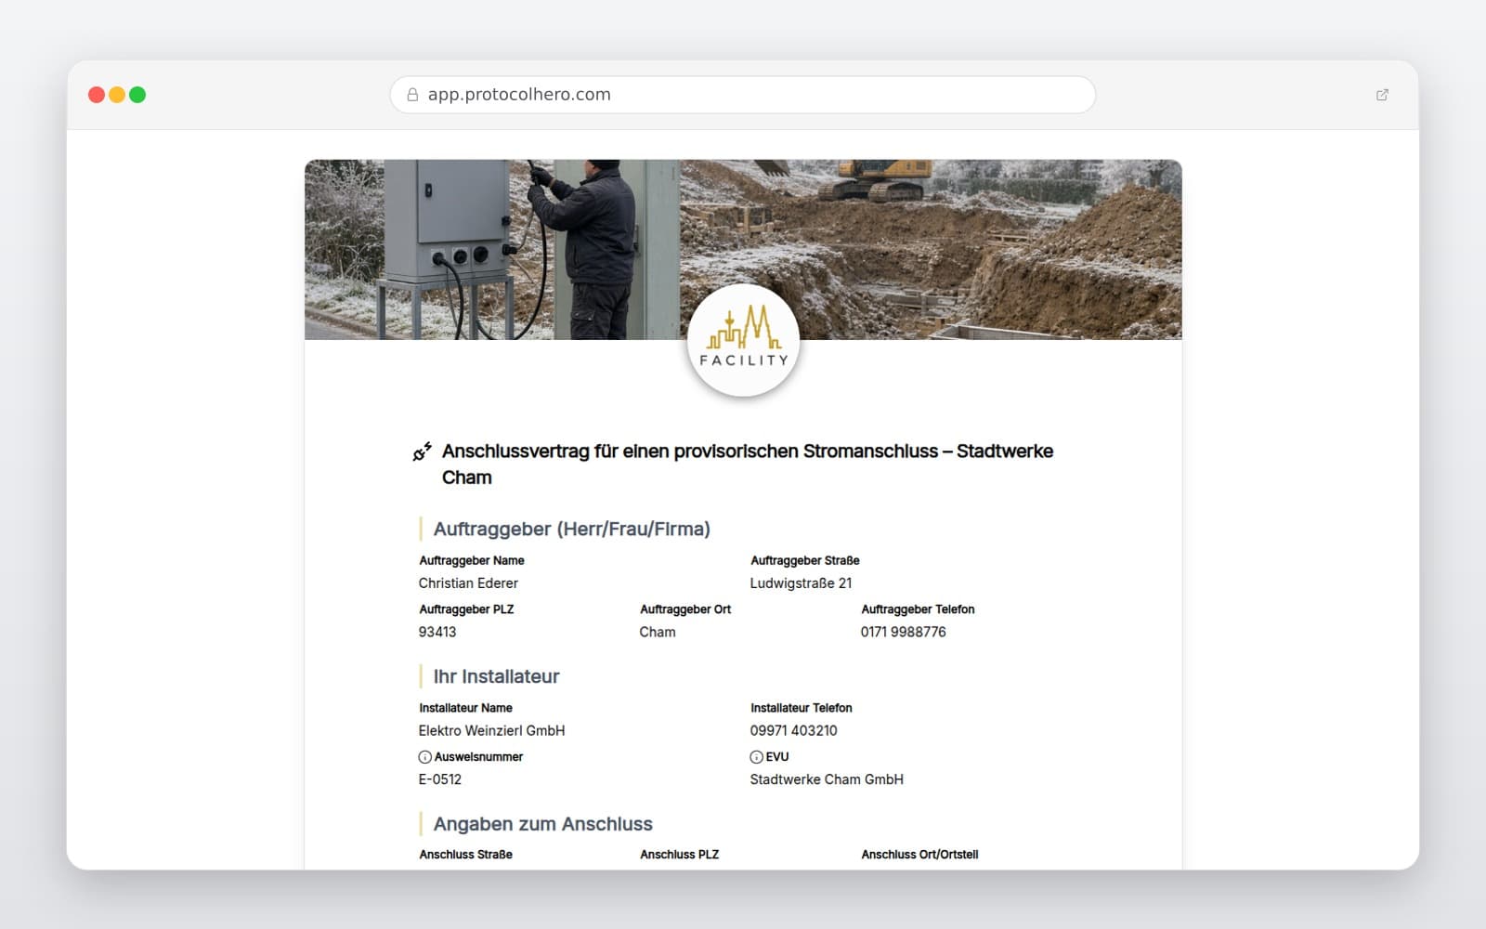Click the Auftraggeber PLZ label
Screen dimensions: 1486x929
pos(466,609)
